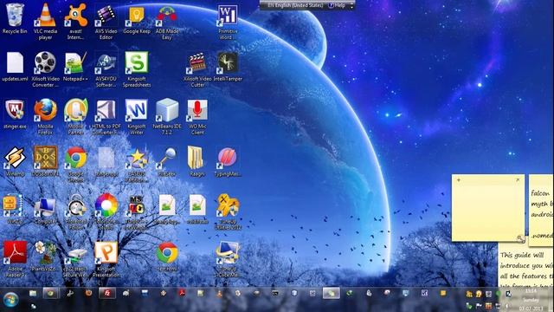This screenshot has width=554, height=312.
Task: Launch NetBeans IDE 7.1.2 shortcut
Action: coord(167,110)
